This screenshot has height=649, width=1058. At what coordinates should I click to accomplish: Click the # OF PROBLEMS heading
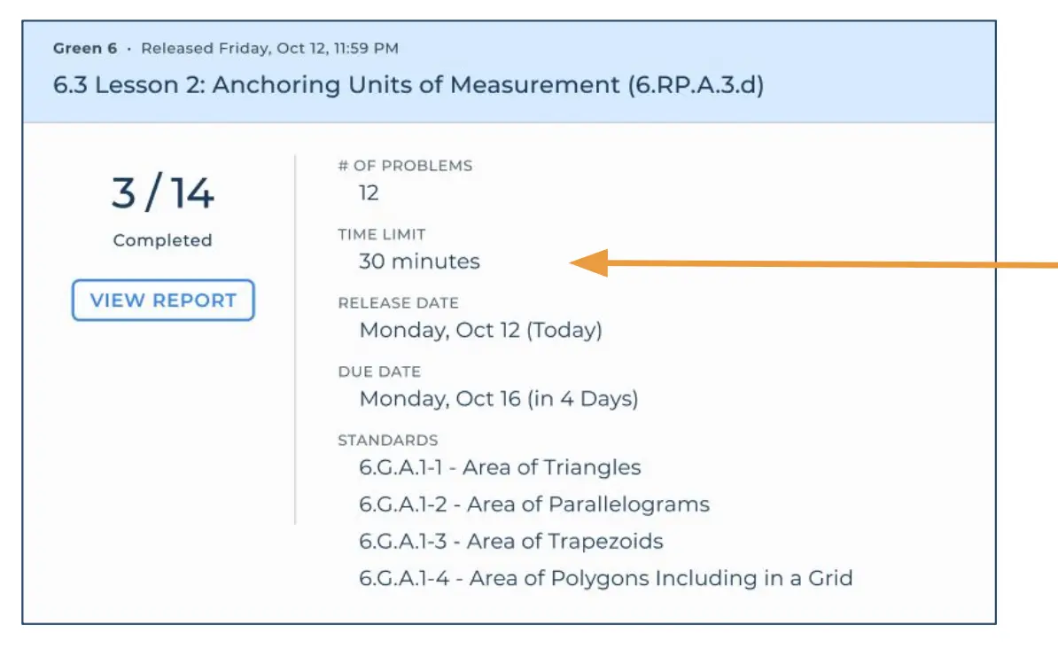click(x=403, y=165)
